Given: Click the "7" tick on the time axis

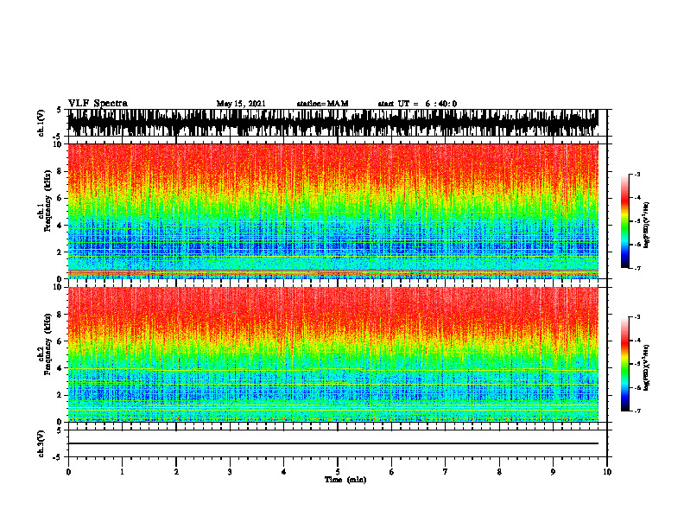Looking at the screenshot, I should click(446, 472).
